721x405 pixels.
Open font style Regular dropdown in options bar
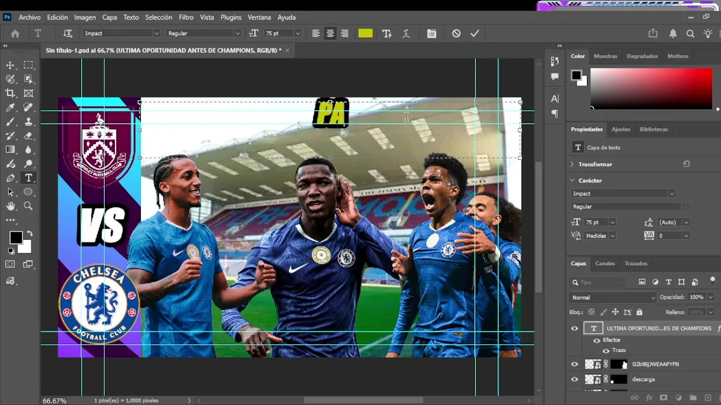point(237,33)
